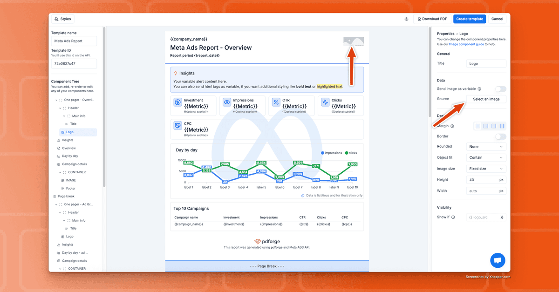Enable the Border toggle
The width and height of the screenshot is (559, 292).
click(500, 136)
